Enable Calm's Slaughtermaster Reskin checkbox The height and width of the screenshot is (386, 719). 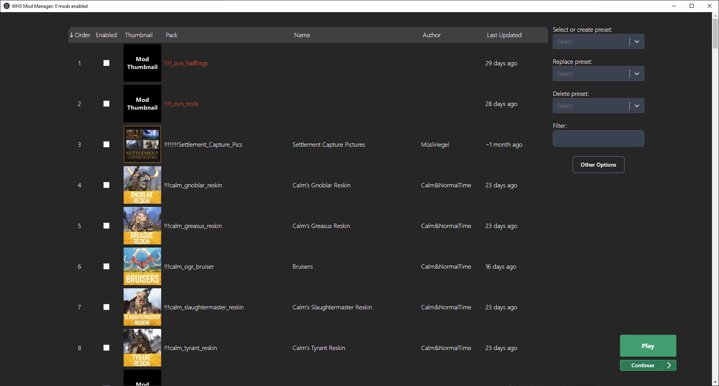[106, 307]
